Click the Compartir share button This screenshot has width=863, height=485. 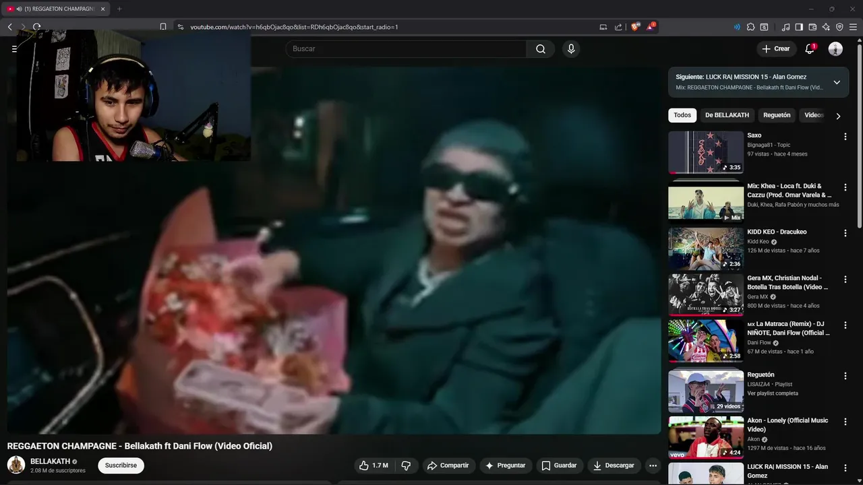coord(448,465)
